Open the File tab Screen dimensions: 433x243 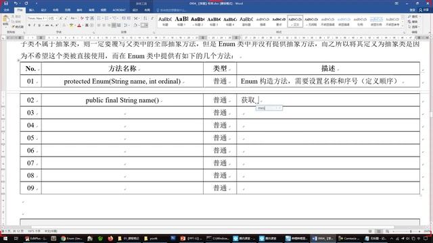(6, 10)
